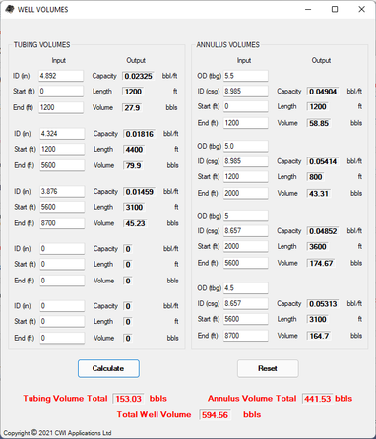
Task: Select annulus Length output 800
Action: [315, 177]
